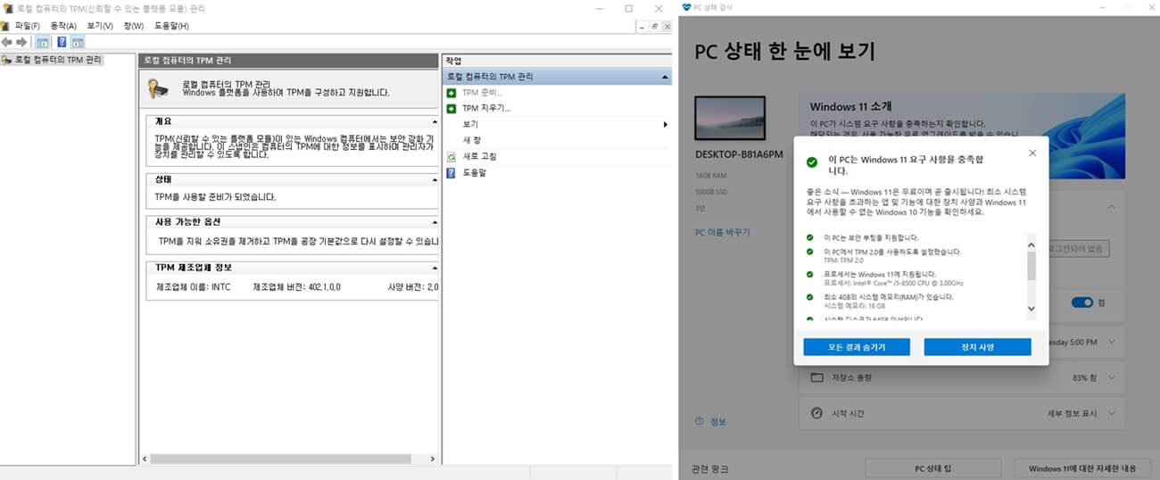The height and width of the screenshot is (480, 1160).
Task: Click the 장치 사양 button
Action: click(977, 347)
